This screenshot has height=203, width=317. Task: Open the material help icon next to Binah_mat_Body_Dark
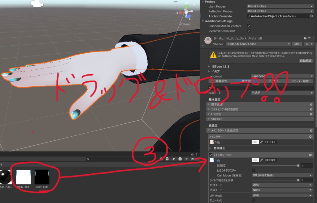point(305,38)
